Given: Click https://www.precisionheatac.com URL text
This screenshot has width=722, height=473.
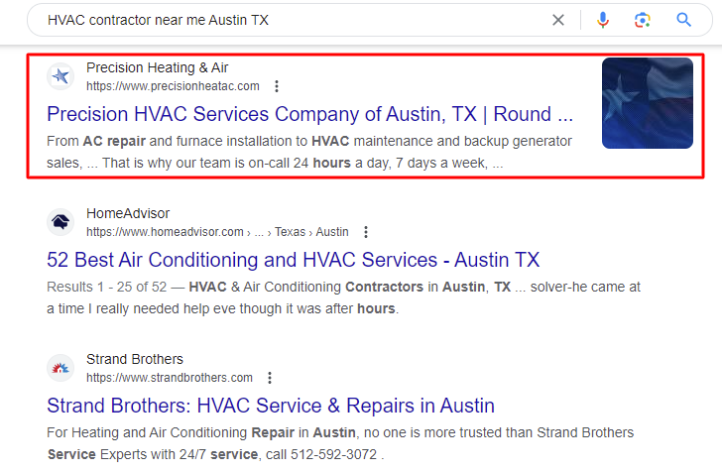Looking at the screenshot, I should (x=173, y=86).
